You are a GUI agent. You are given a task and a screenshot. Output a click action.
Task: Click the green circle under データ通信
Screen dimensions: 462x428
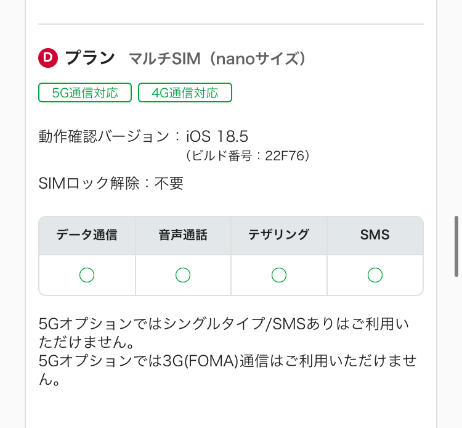click(87, 275)
